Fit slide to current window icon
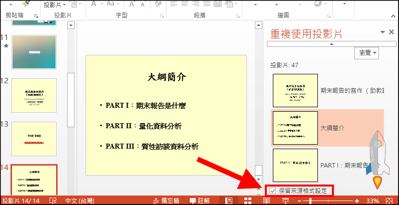 [x=389, y=201]
